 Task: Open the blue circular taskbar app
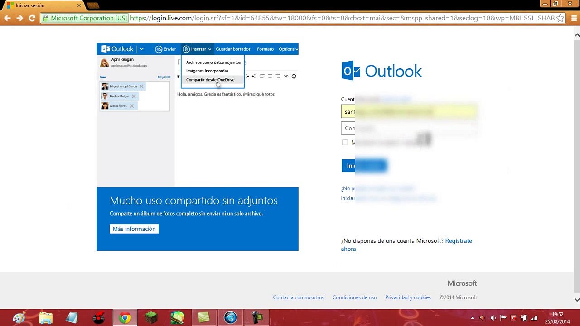point(230,318)
